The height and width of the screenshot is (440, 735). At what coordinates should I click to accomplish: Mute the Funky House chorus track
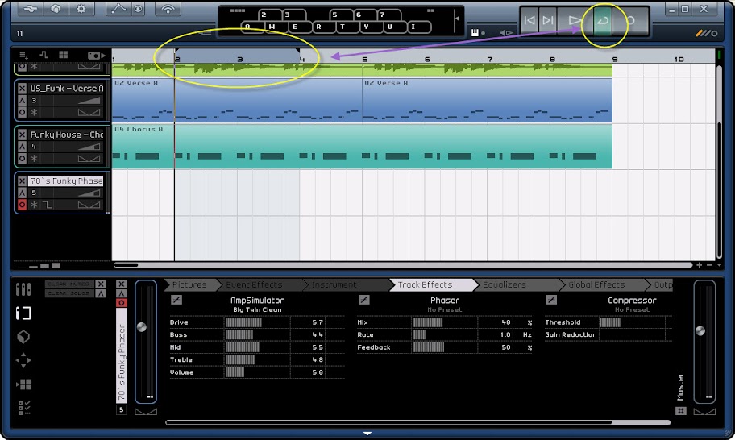[x=23, y=135]
